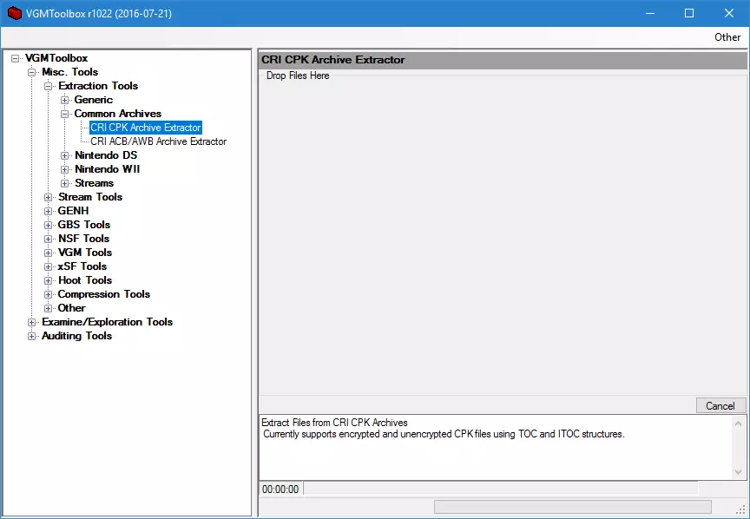Select the Other label in the tree
Image resolution: width=750 pixels, height=519 pixels.
pyautogui.click(x=71, y=307)
